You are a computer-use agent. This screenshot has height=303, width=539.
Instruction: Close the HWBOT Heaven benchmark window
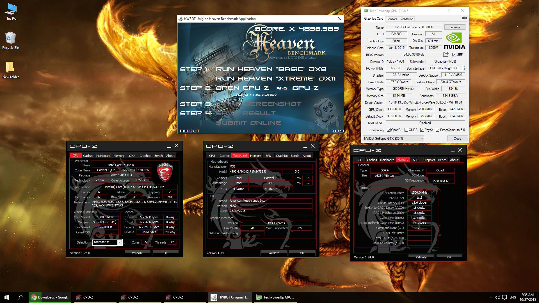pos(340,19)
